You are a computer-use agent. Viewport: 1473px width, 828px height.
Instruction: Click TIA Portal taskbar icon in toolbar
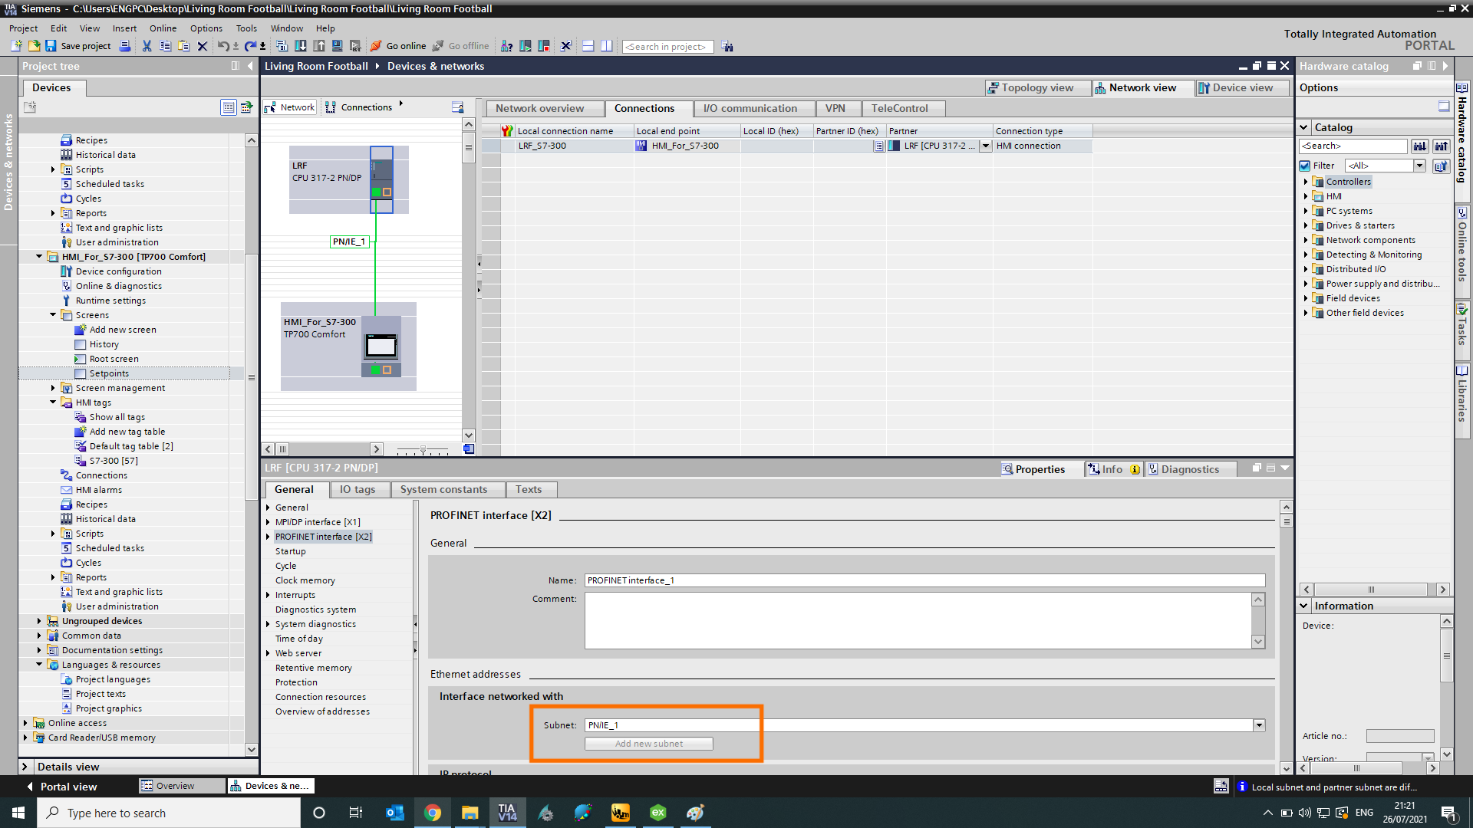pyautogui.click(x=507, y=812)
